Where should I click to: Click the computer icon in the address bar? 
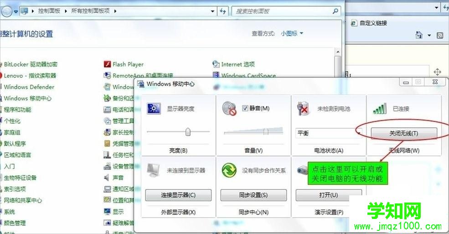pos(25,11)
